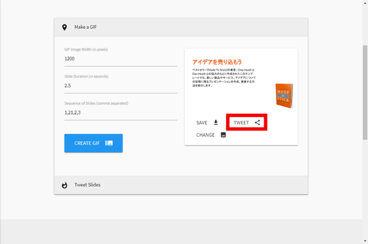Click the CHANGE button label

[x=205, y=135]
